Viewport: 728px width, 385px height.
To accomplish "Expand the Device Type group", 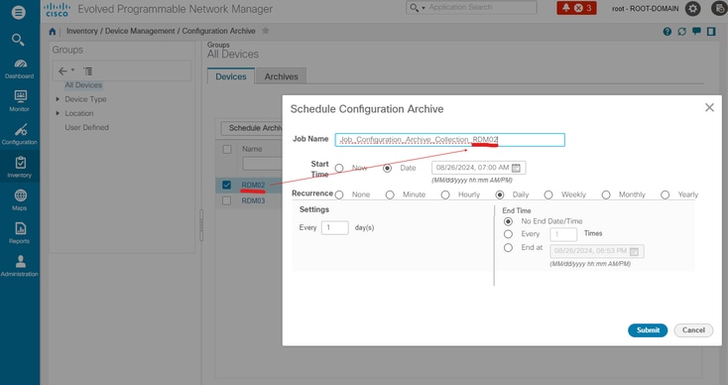I will [58, 99].
